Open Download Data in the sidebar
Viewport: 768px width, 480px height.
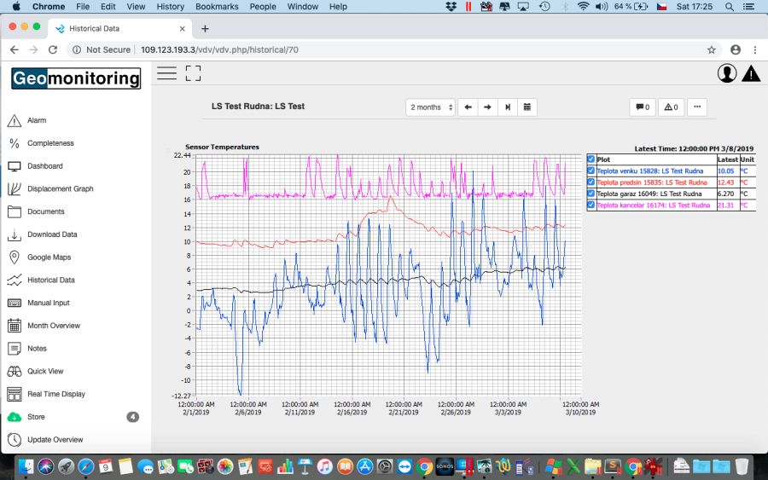point(52,234)
